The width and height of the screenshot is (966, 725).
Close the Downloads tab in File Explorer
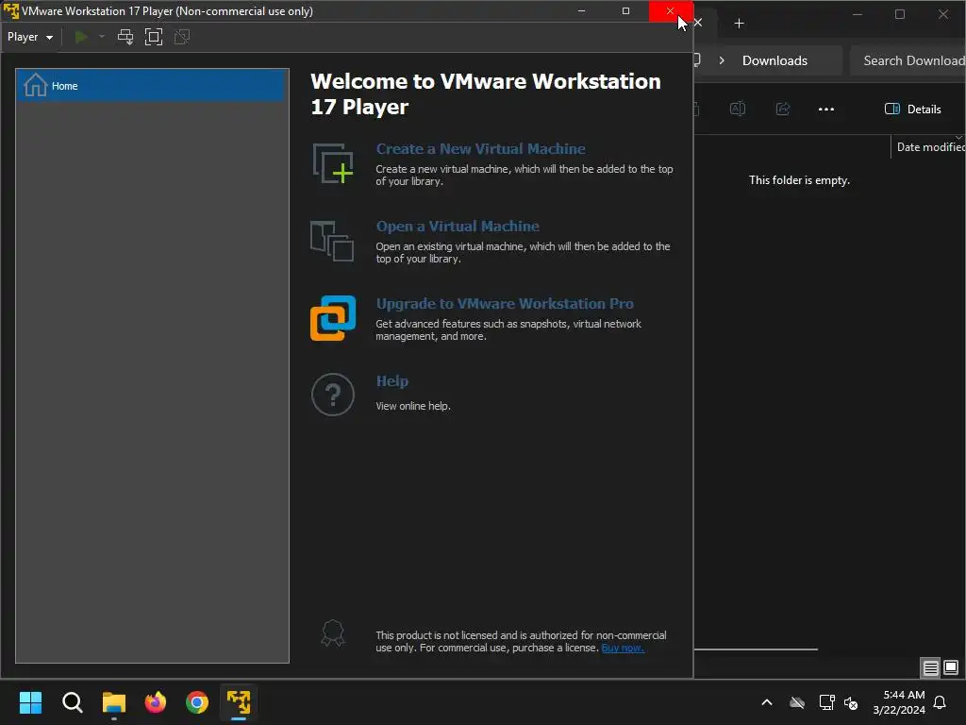698,23
